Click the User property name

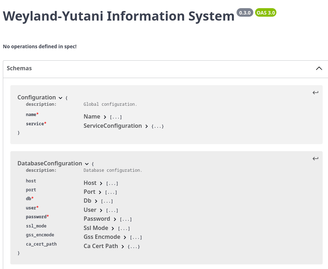(x=90, y=210)
